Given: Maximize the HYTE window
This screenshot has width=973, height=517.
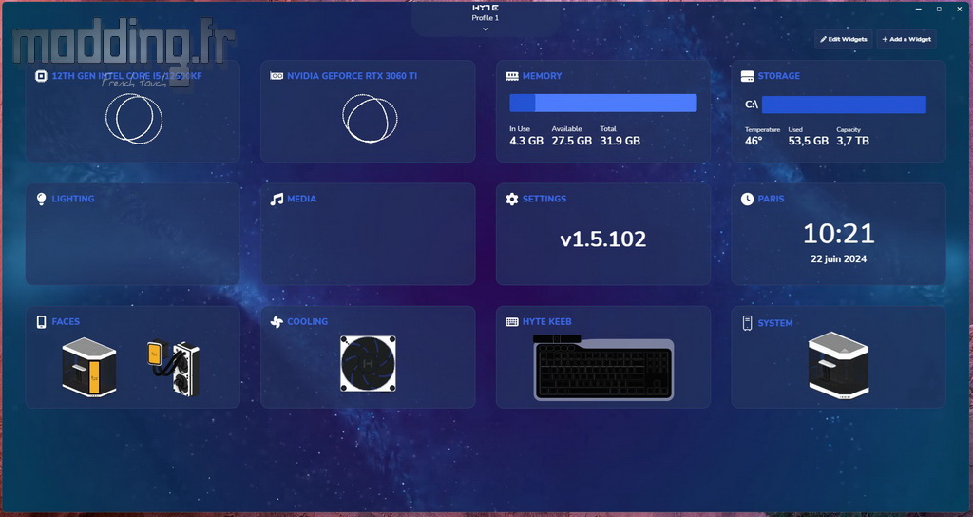Looking at the screenshot, I should (939, 9).
